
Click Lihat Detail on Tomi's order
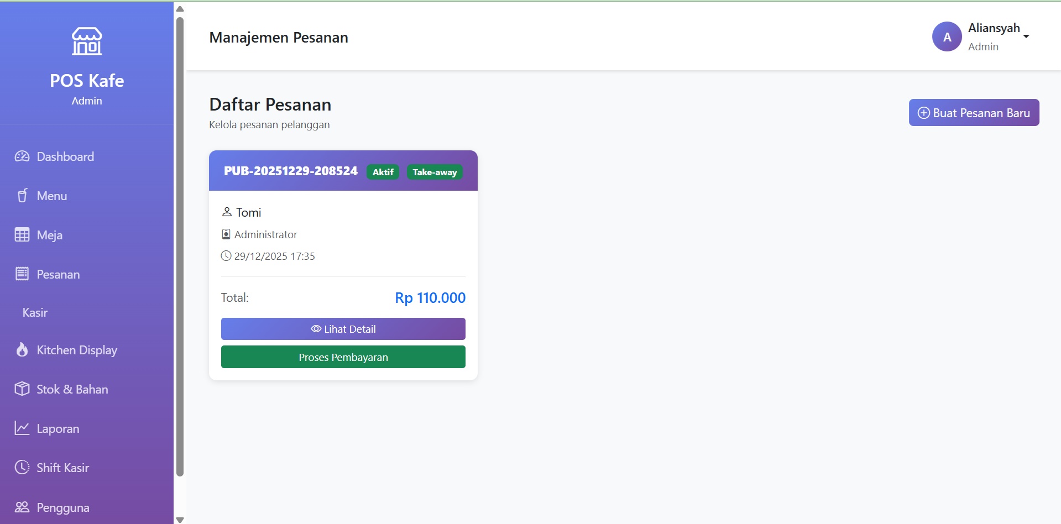tap(343, 329)
